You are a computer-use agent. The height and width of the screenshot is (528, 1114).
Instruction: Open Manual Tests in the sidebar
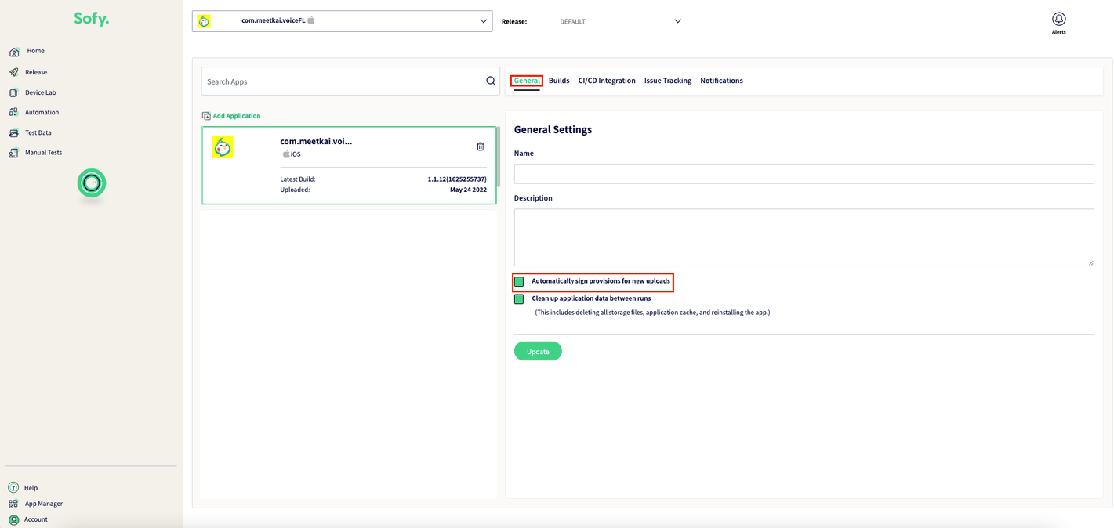[43, 153]
